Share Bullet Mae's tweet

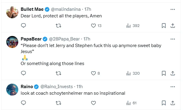173,25
